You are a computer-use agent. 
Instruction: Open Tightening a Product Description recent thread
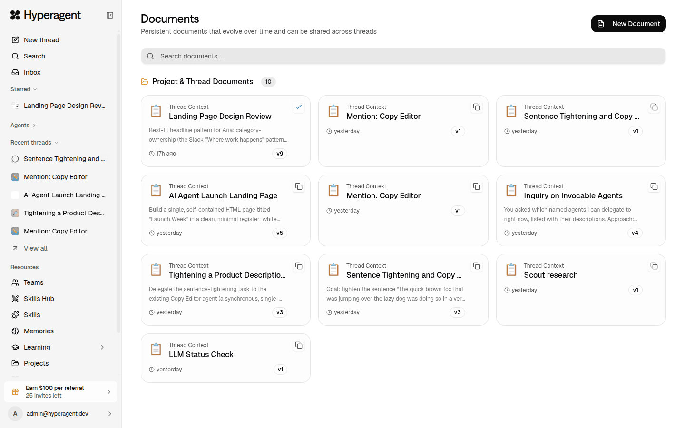coord(59,213)
